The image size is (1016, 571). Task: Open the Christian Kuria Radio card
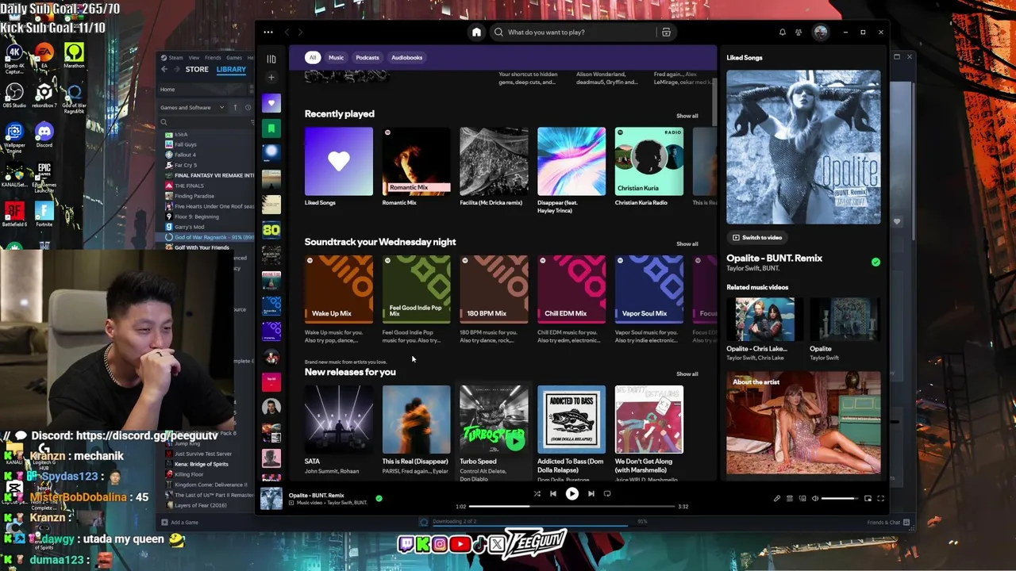point(648,167)
